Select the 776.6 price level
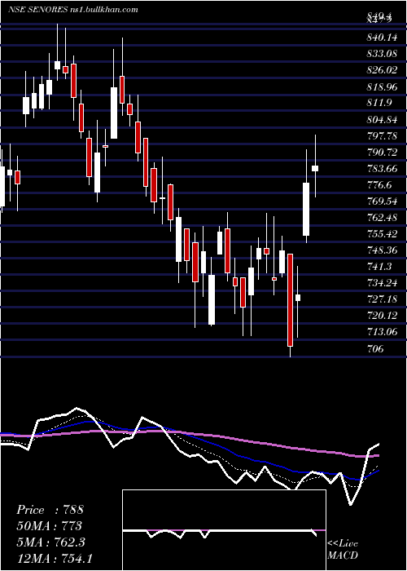The width and height of the screenshot is (407, 571). coord(379,185)
